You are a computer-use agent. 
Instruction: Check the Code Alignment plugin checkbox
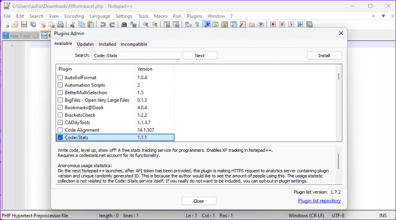60,130
